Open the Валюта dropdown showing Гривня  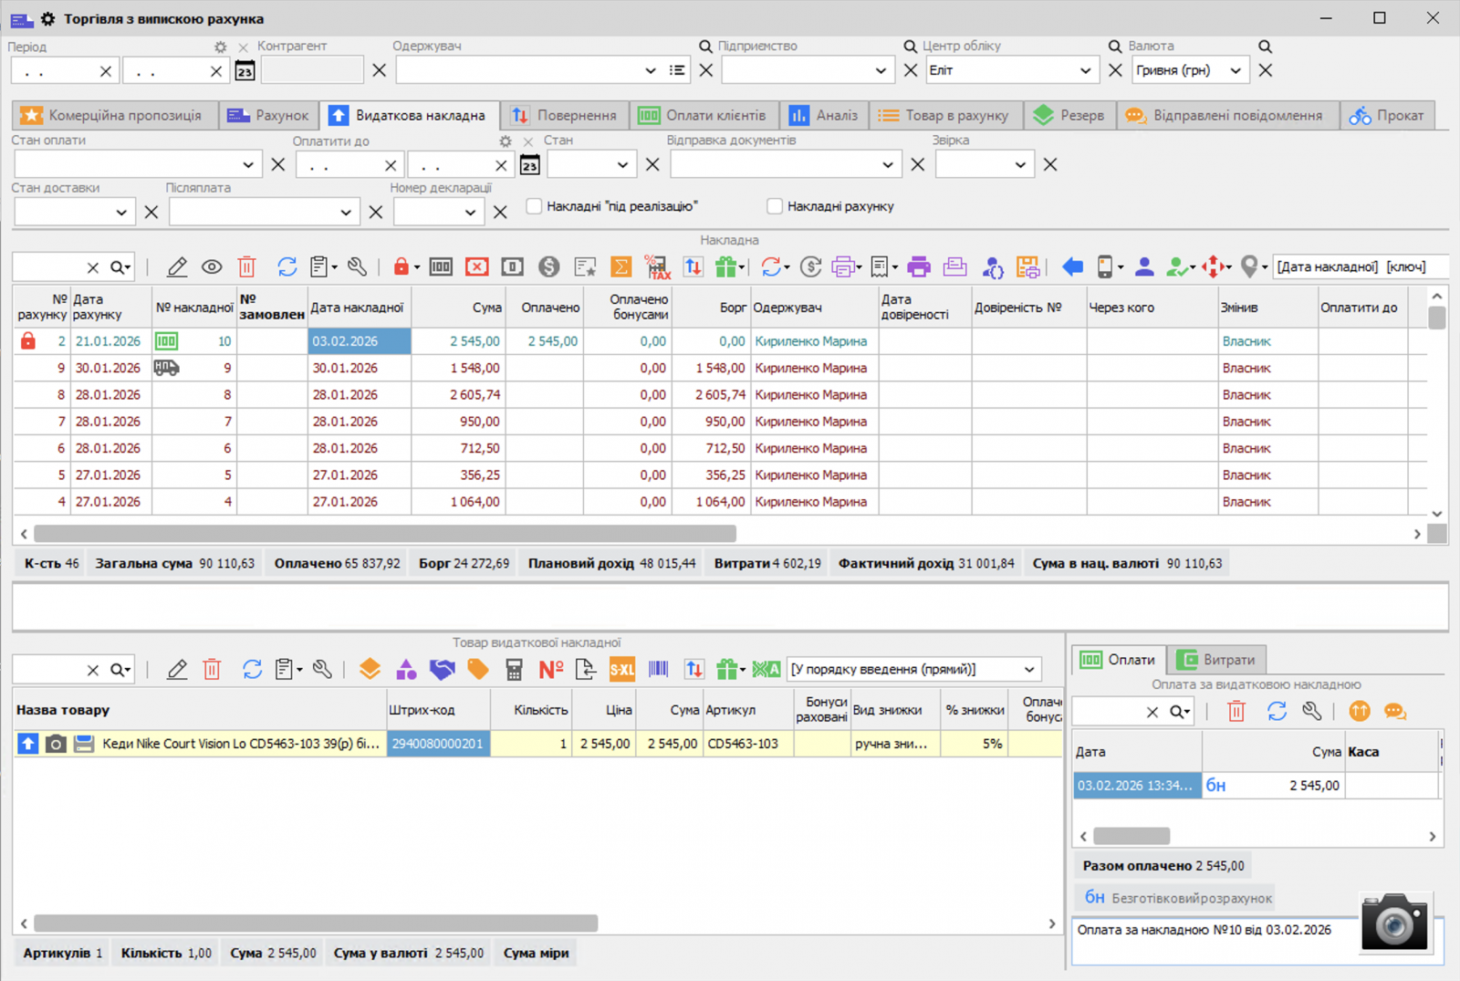click(x=1235, y=71)
